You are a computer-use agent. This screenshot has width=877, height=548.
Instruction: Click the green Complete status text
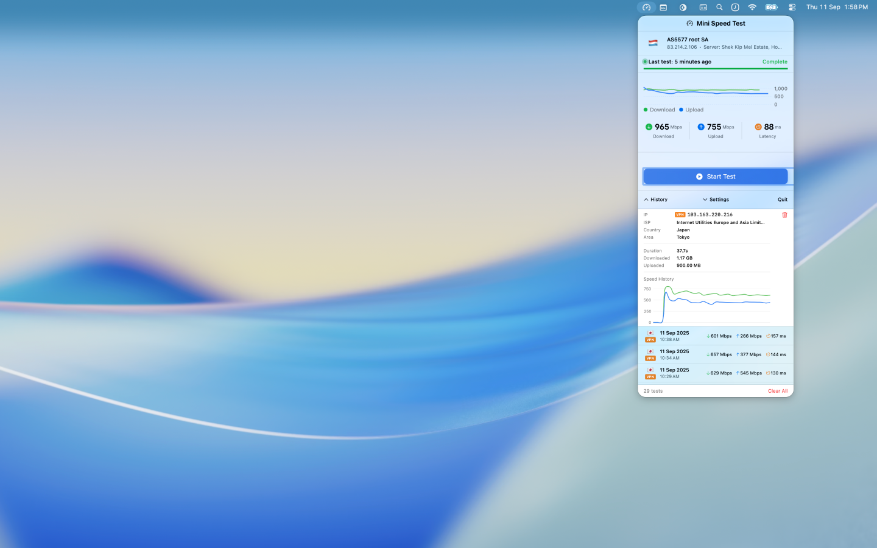(775, 61)
